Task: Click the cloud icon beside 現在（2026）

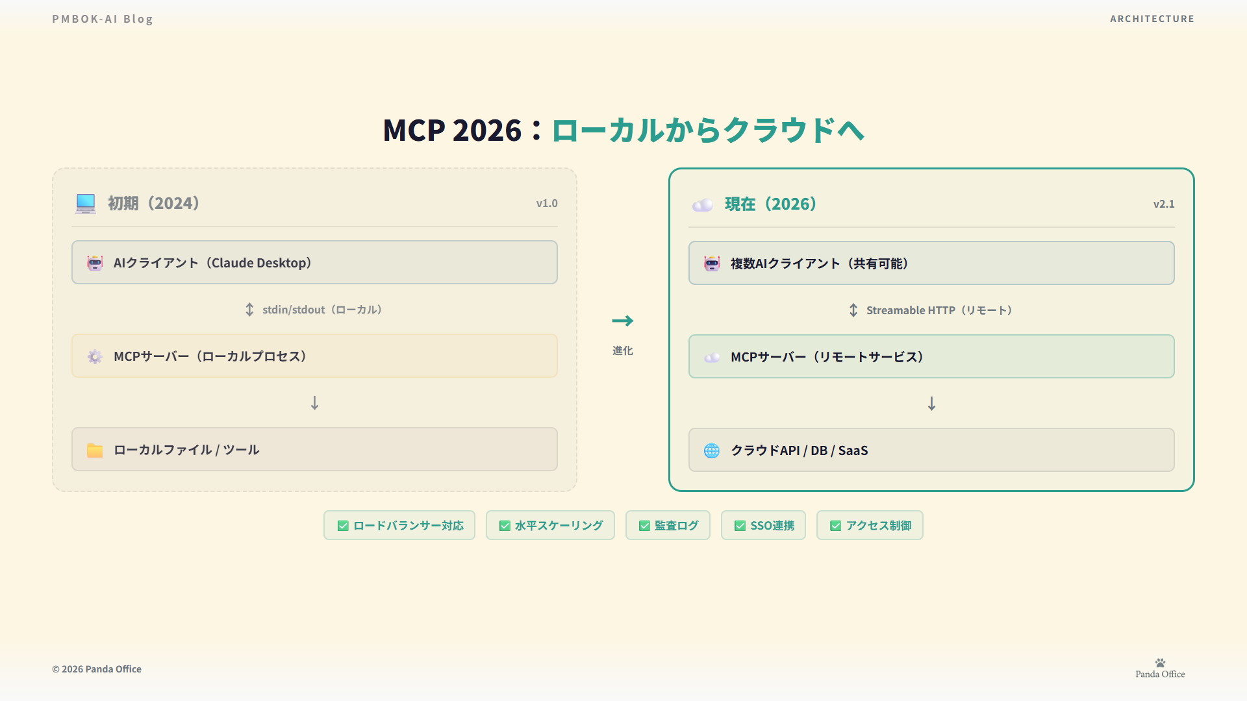Action: (703, 204)
